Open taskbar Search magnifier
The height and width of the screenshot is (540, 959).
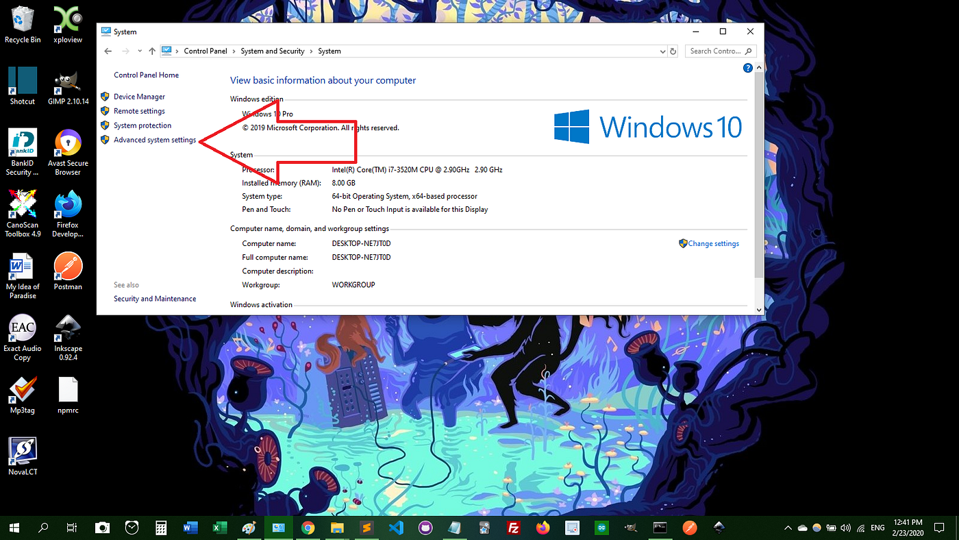(x=43, y=528)
